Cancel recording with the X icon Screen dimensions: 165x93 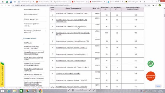(x=89, y=90)
